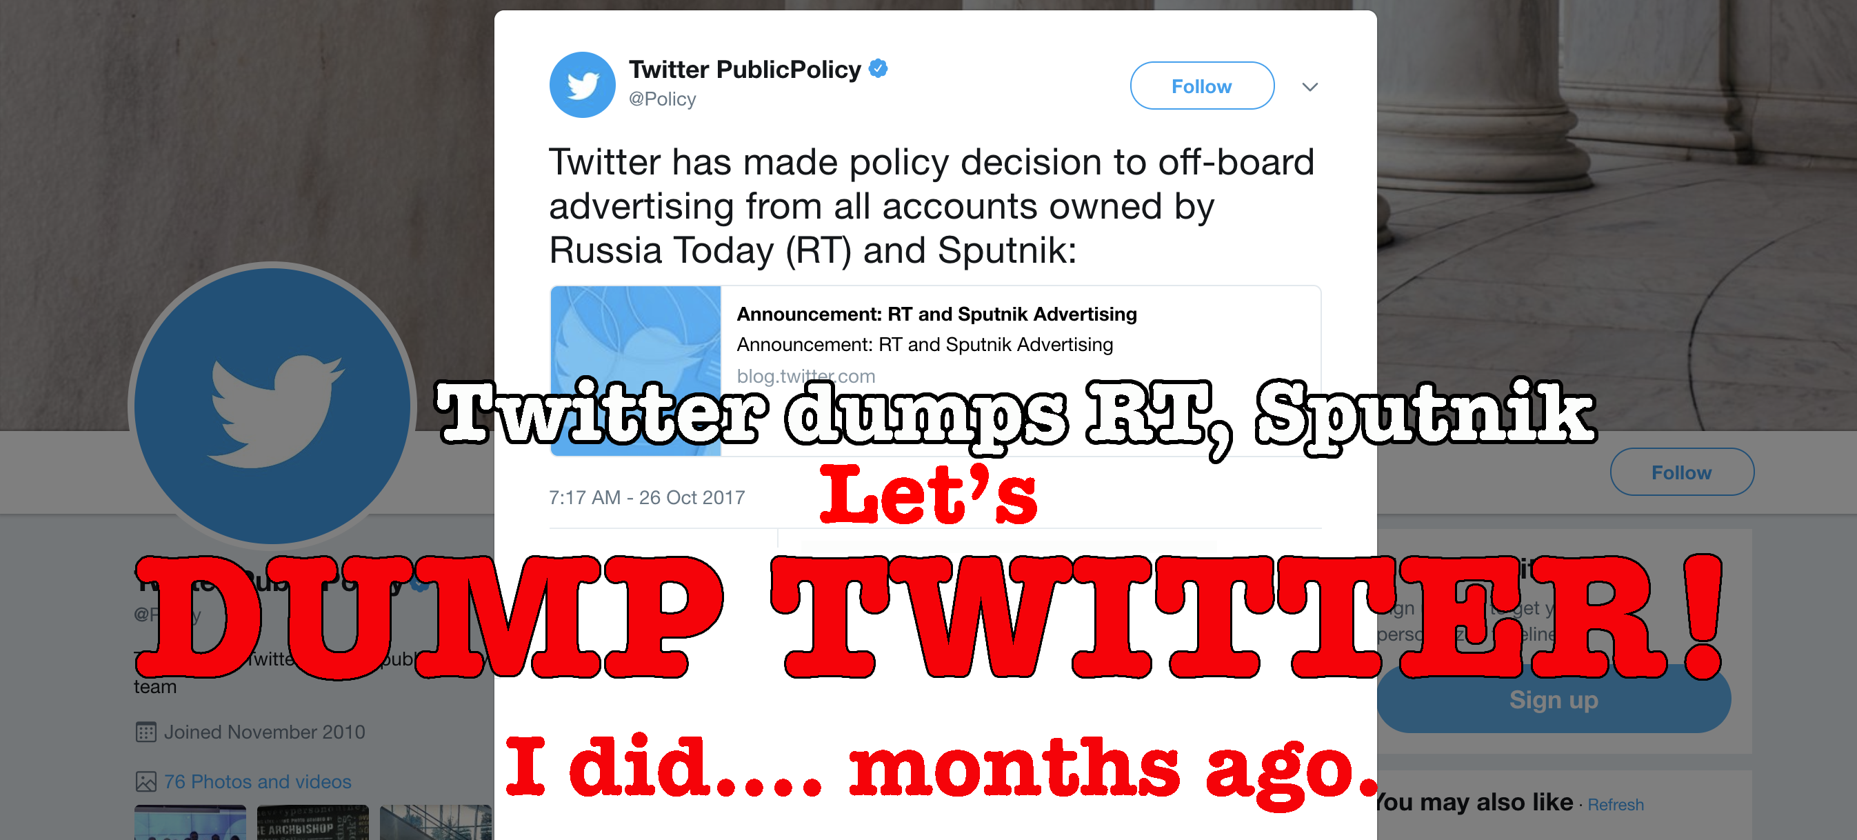This screenshot has height=840, width=1857.
Task: Click picture icon beside 76 Photos and videos
Action: tap(145, 781)
